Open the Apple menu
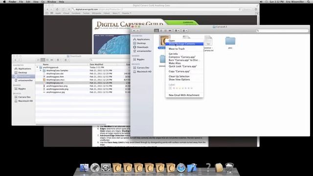The height and width of the screenshot is (176, 313). click(4, 1)
